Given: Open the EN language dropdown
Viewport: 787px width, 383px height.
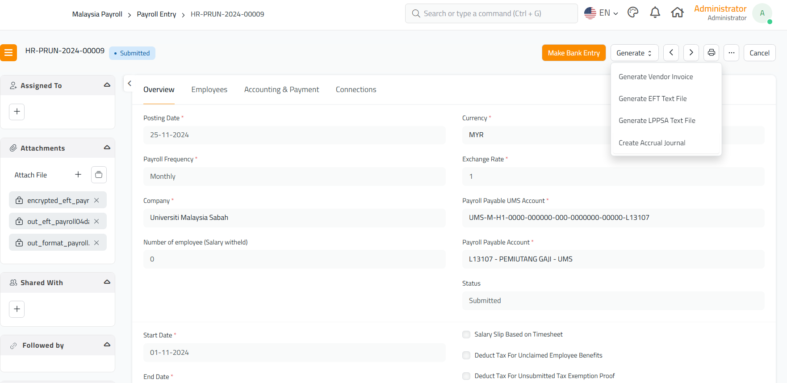Looking at the screenshot, I should pos(601,13).
